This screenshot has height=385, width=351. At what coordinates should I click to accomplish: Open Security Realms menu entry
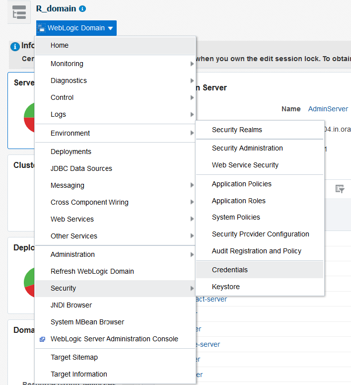coord(237,130)
